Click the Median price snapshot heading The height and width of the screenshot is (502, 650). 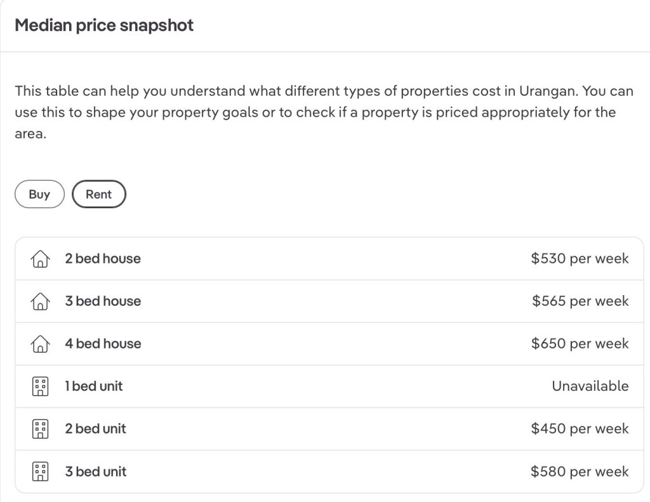104,25
